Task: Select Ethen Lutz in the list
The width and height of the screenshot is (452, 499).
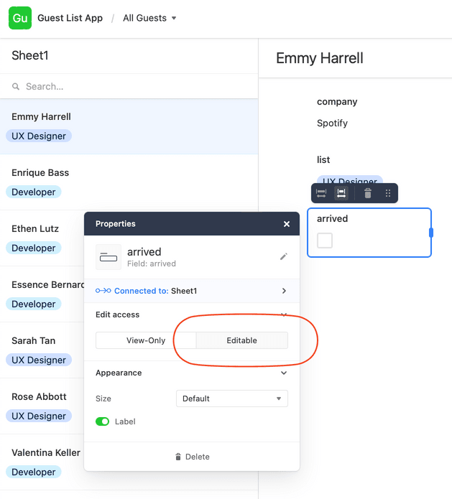Action: tap(35, 229)
